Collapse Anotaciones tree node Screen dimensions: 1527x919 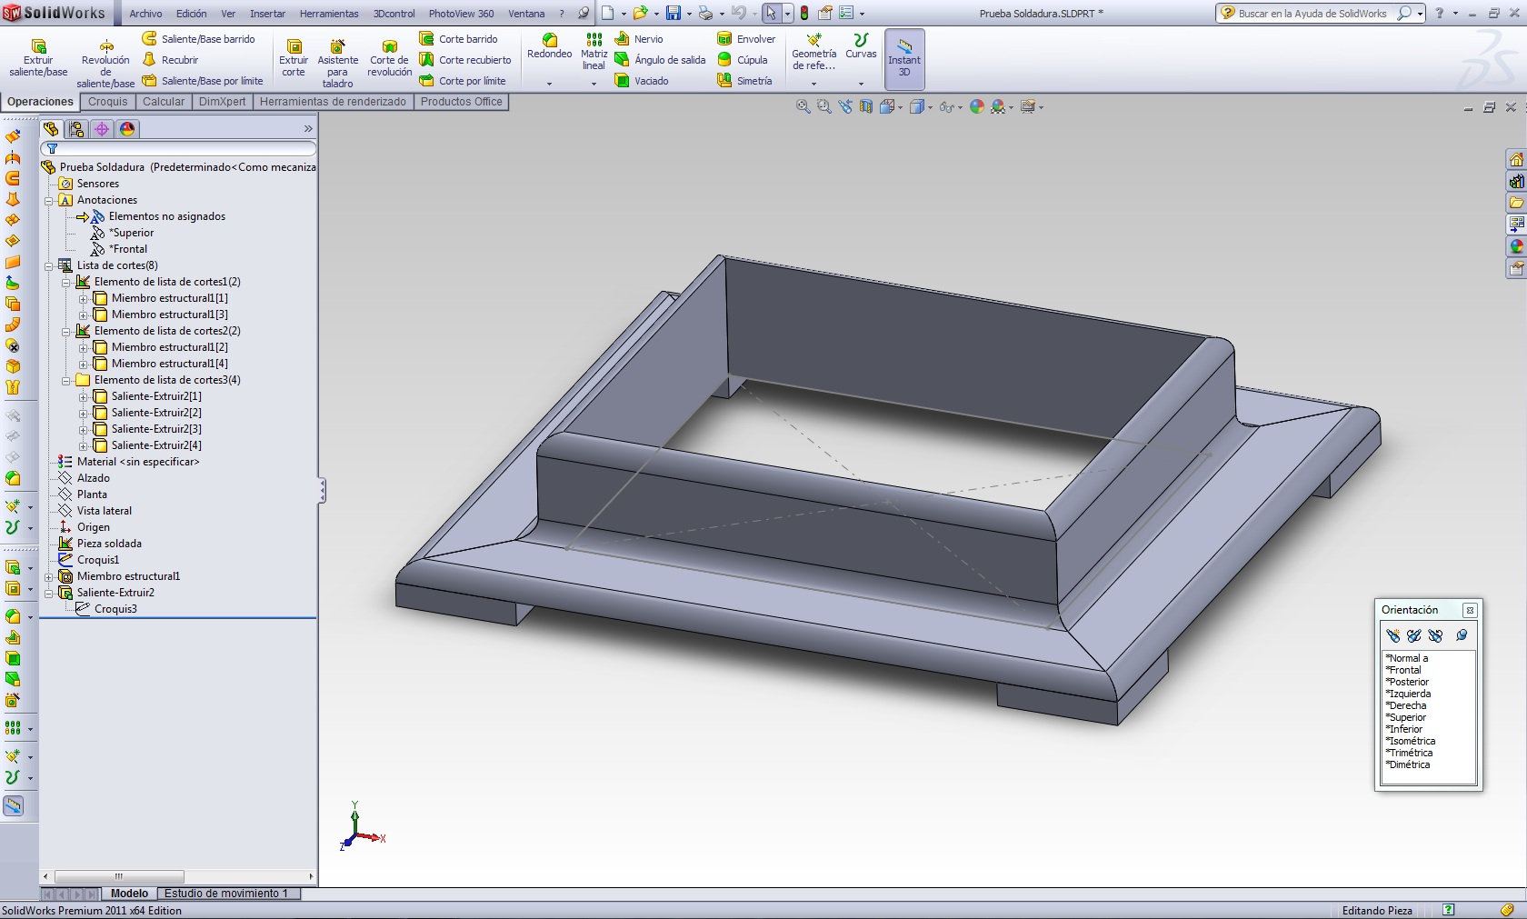(49, 200)
